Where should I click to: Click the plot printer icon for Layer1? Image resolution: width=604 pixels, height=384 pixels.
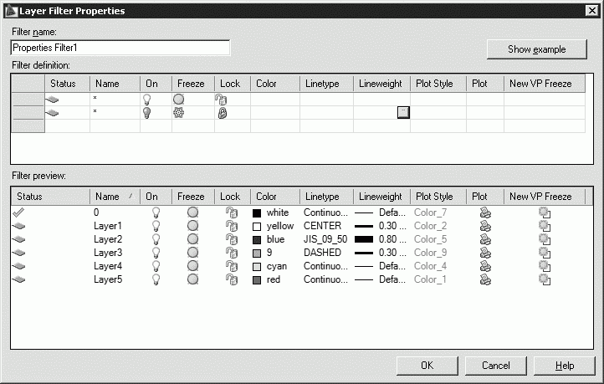click(x=485, y=226)
